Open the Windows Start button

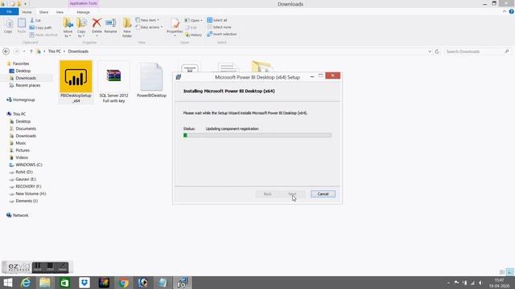[x=7, y=283]
